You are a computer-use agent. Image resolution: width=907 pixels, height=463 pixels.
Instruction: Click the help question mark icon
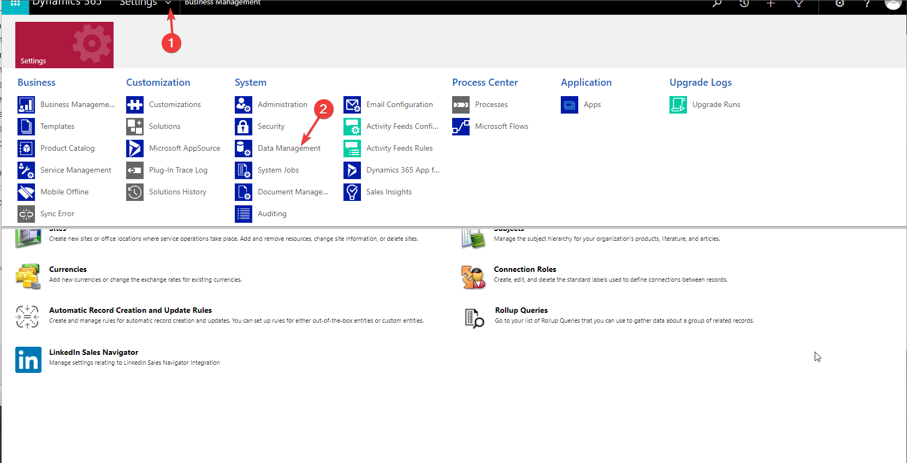pyautogui.click(x=867, y=4)
